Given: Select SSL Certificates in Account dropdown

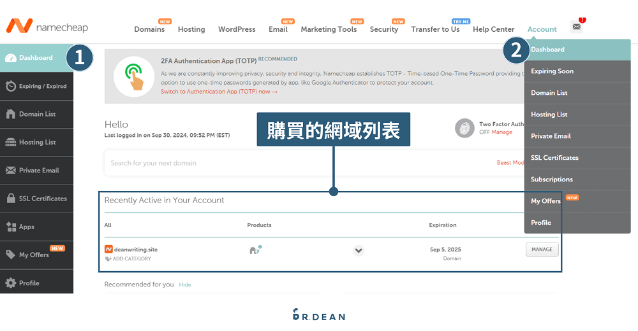Looking at the screenshot, I should click(x=577, y=158).
